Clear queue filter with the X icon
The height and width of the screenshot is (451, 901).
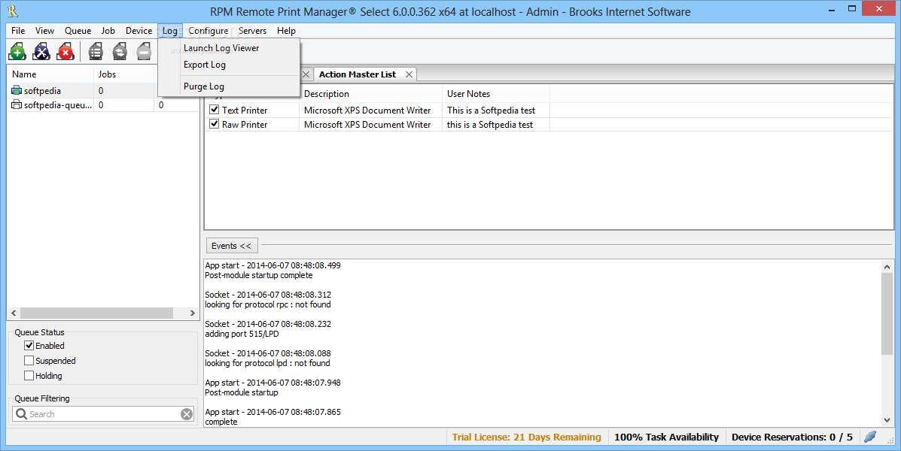click(x=187, y=414)
